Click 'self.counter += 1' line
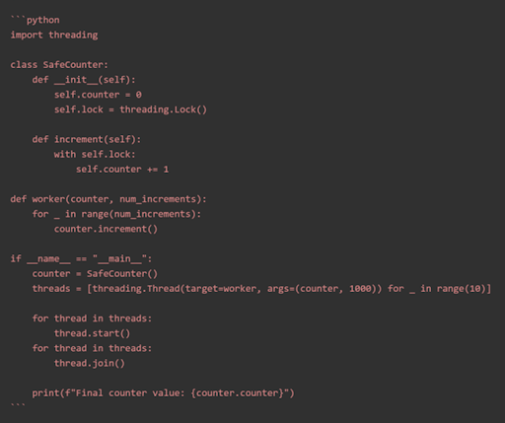Viewport: 505px width, 423px height. 122,170
